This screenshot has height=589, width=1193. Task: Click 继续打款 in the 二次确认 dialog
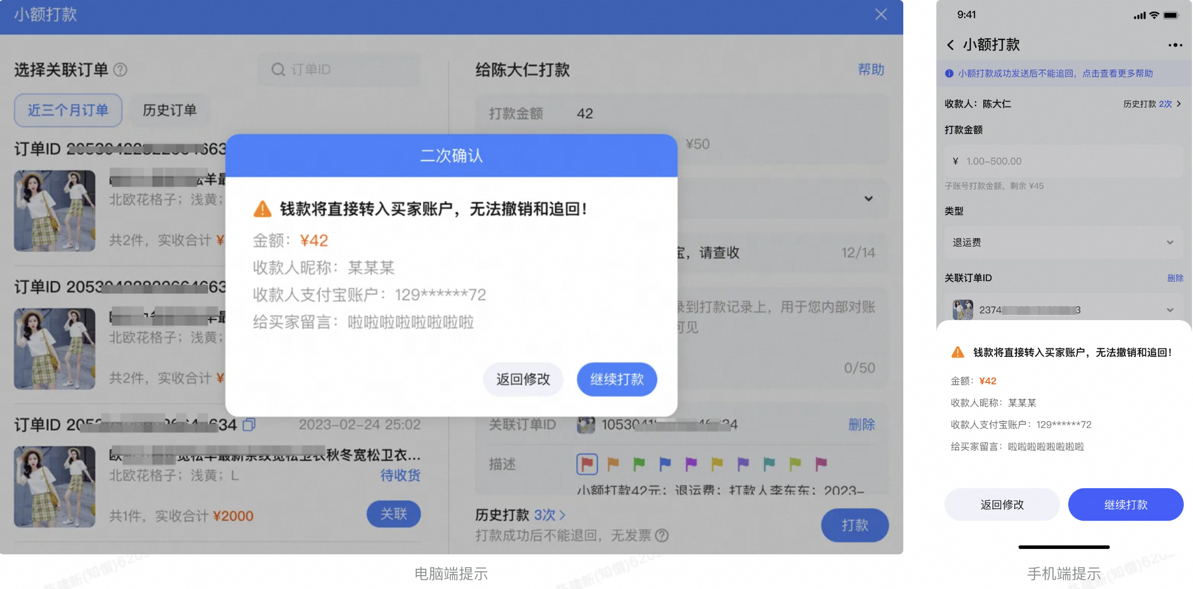pos(617,379)
